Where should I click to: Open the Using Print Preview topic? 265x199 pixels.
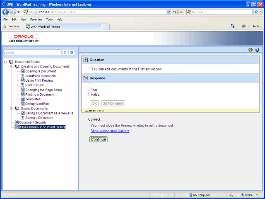(x=39, y=80)
